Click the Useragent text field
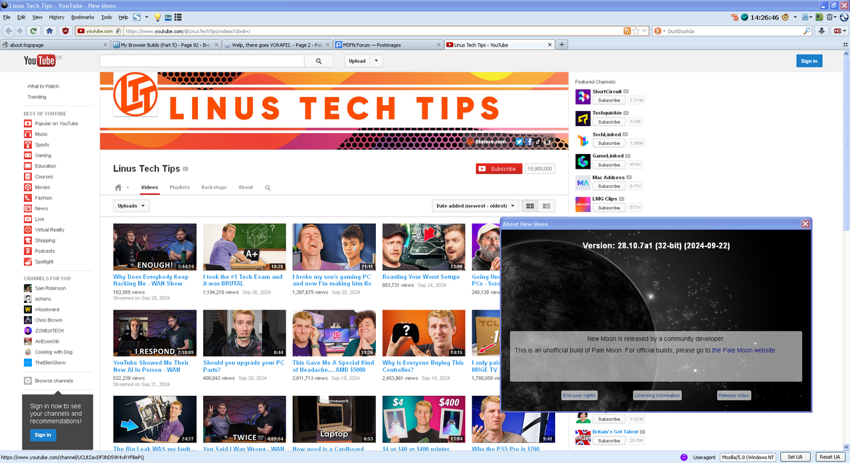850x463 pixels. pyautogui.click(x=748, y=457)
